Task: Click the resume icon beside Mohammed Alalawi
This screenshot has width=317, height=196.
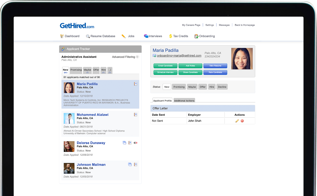Action: (136, 115)
